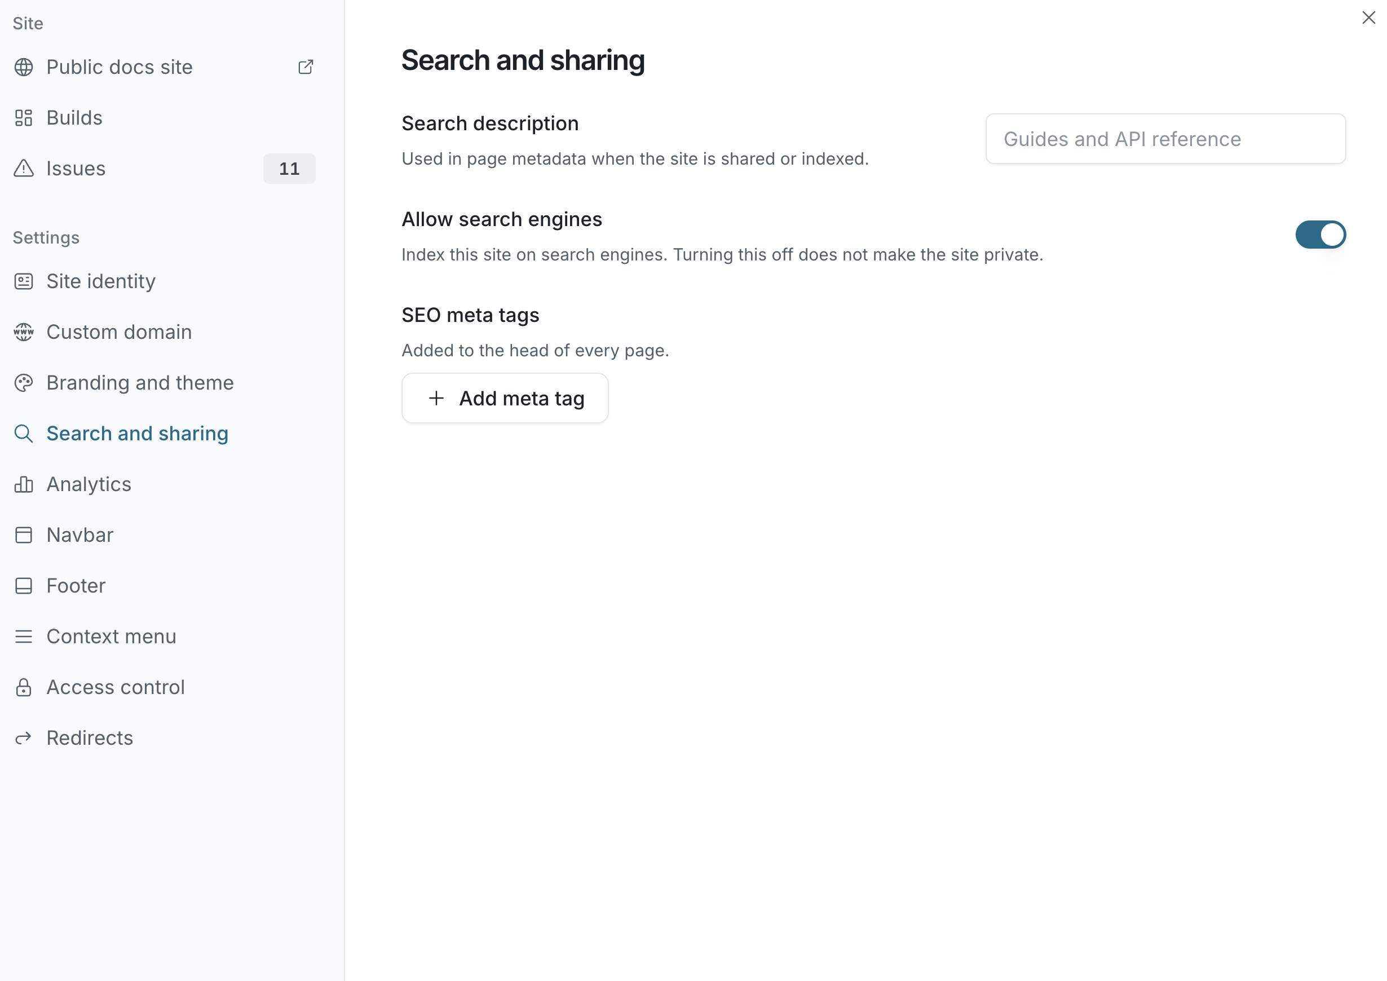Close the settings panel with the X
Viewport: 1387px width, 981px height.
pos(1368,17)
